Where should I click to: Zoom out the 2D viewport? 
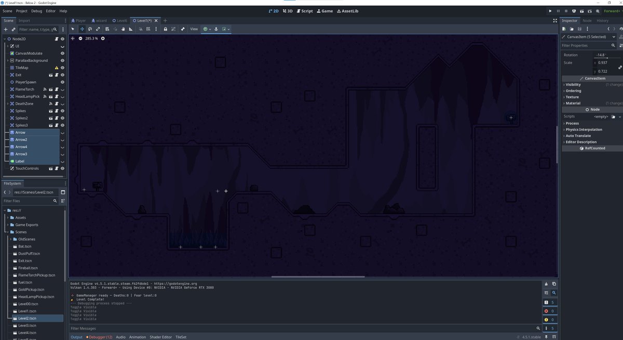coord(80,38)
